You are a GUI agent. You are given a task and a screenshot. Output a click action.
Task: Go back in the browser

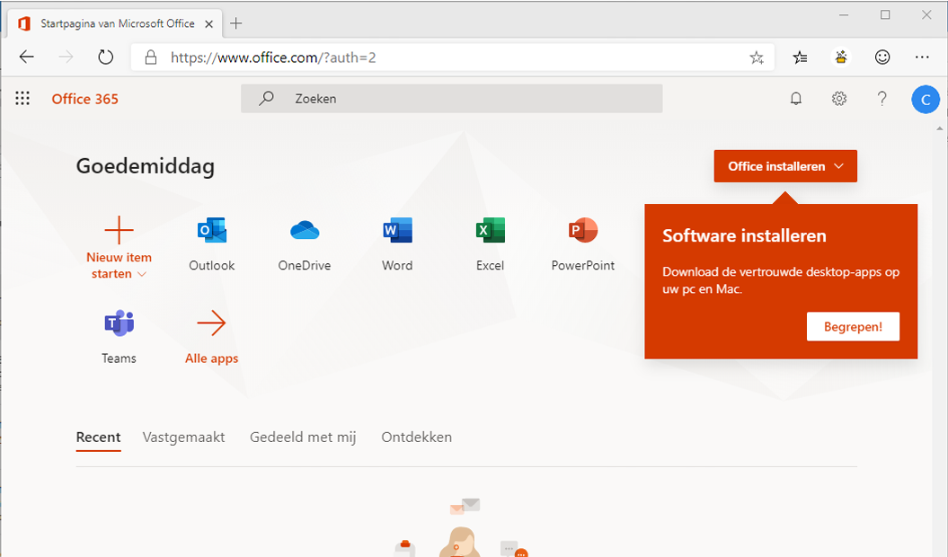(x=27, y=57)
